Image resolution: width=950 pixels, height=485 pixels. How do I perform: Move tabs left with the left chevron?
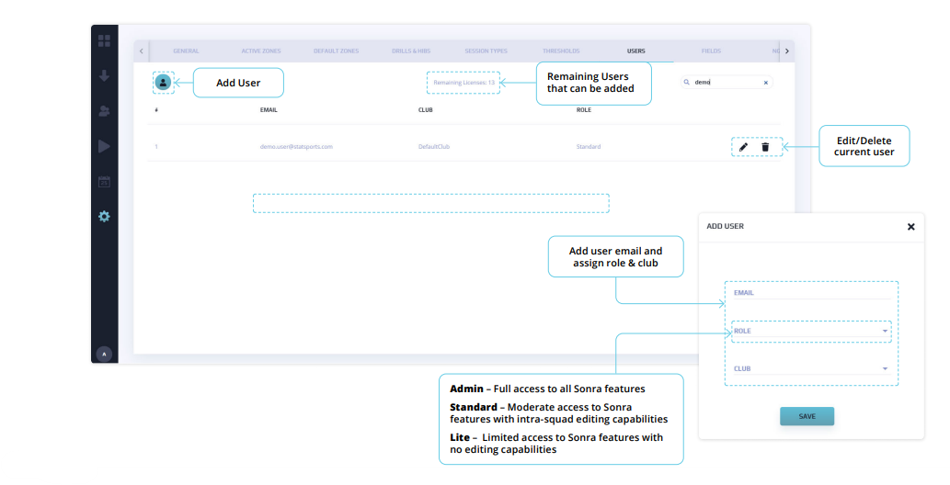click(142, 51)
